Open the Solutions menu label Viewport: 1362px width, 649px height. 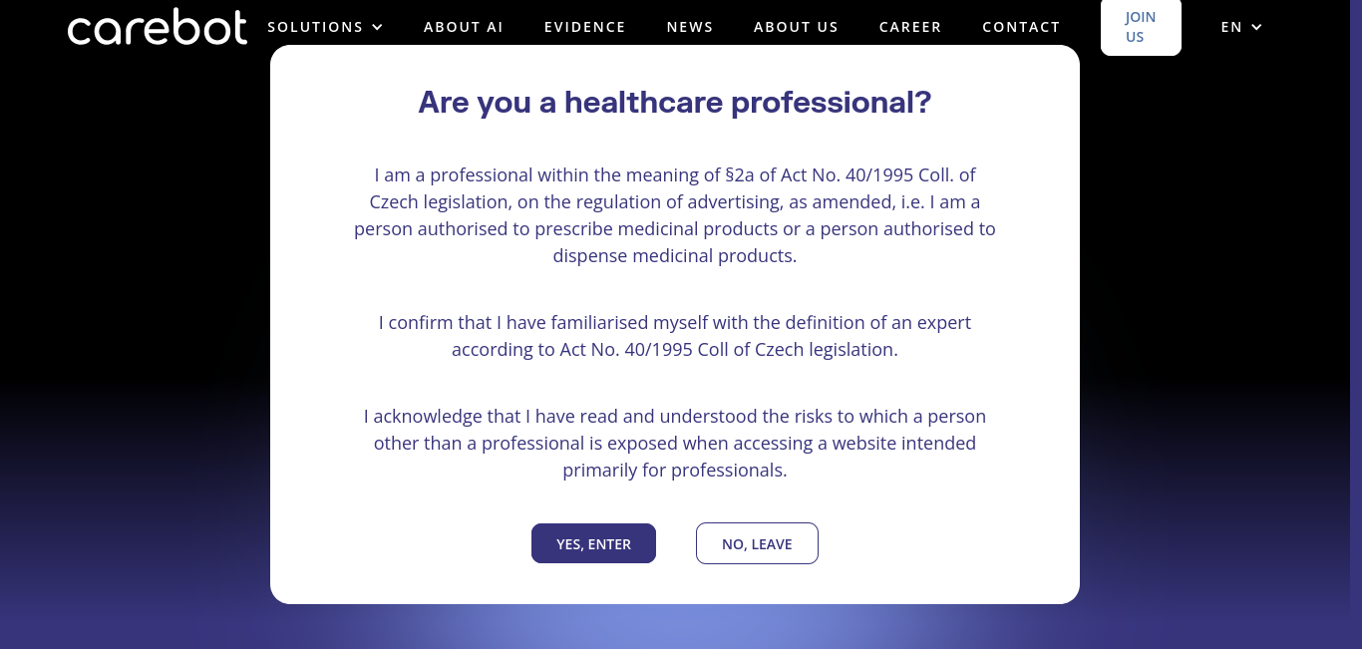pyautogui.click(x=315, y=27)
